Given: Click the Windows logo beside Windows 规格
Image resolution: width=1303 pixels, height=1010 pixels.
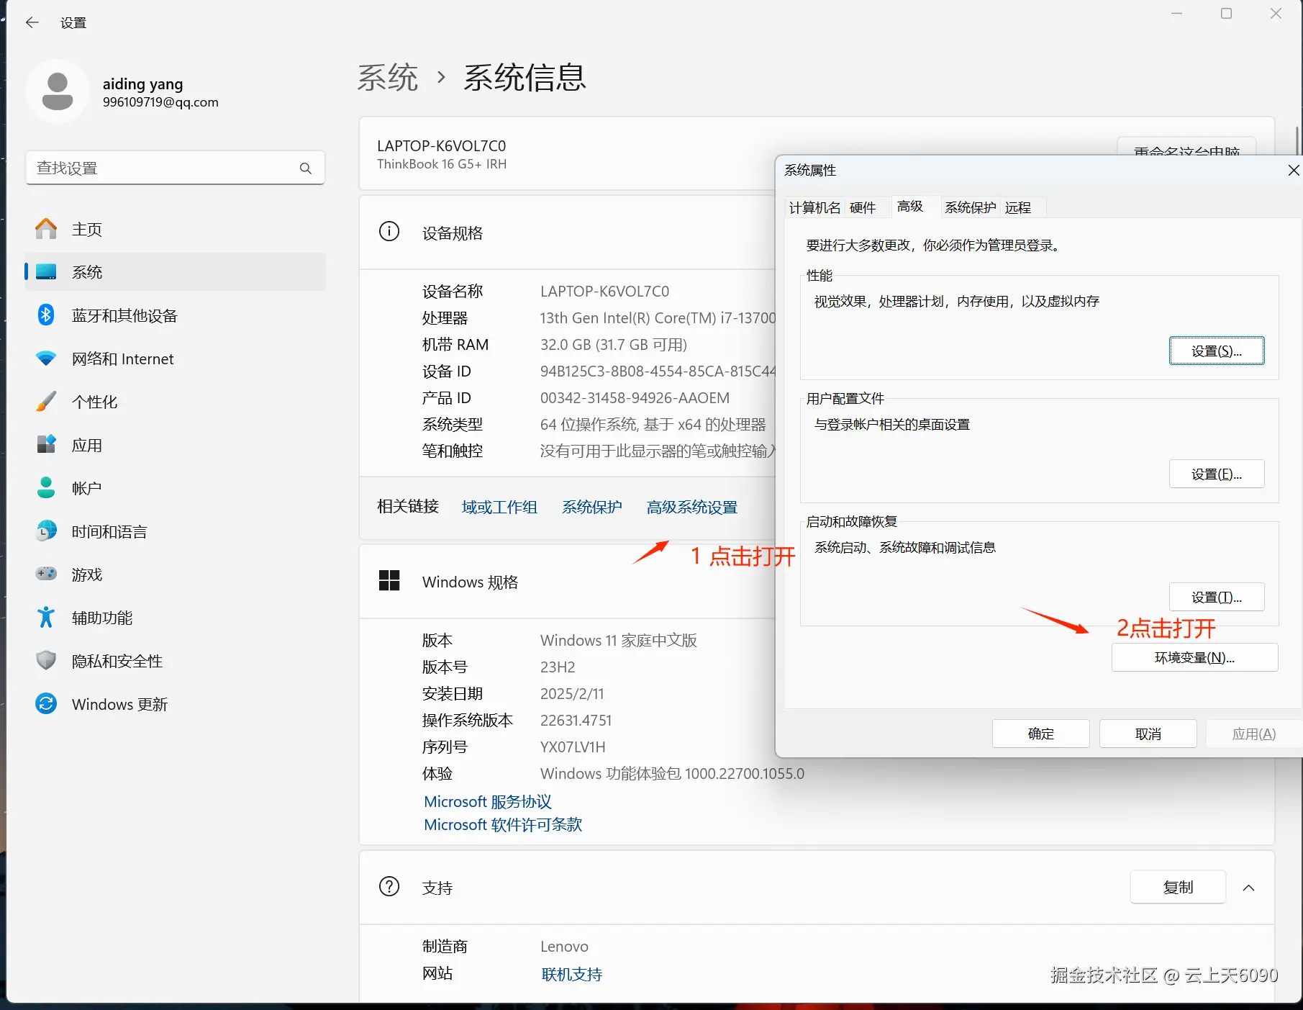Looking at the screenshot, I should (389, 581).
